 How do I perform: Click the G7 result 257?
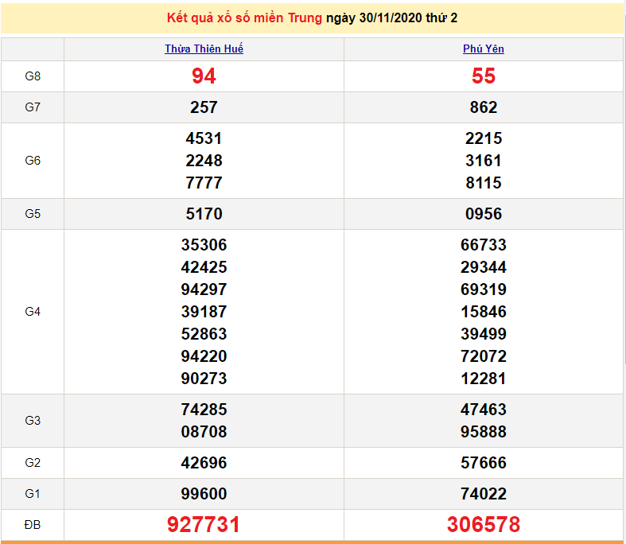[x=204, y=107]
